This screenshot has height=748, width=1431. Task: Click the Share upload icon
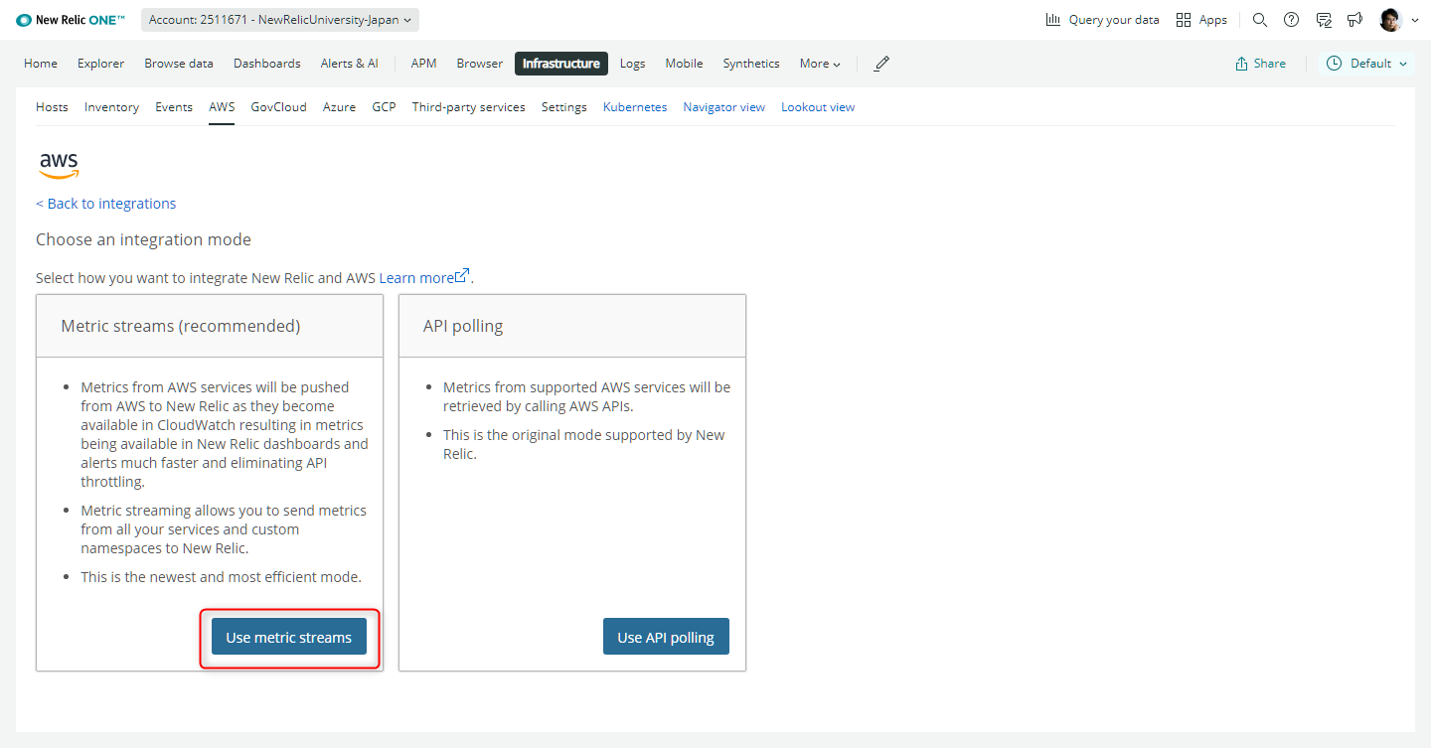1241,64
